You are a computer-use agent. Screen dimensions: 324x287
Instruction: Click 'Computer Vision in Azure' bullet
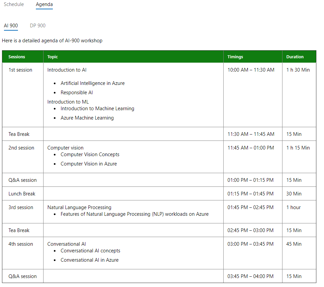(89, 164)
